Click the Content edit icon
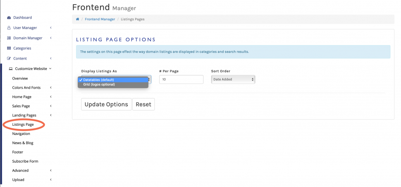 pos(9,58)
